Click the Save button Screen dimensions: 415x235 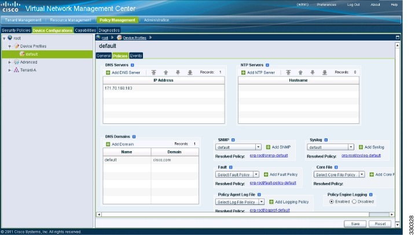point(355,224)
